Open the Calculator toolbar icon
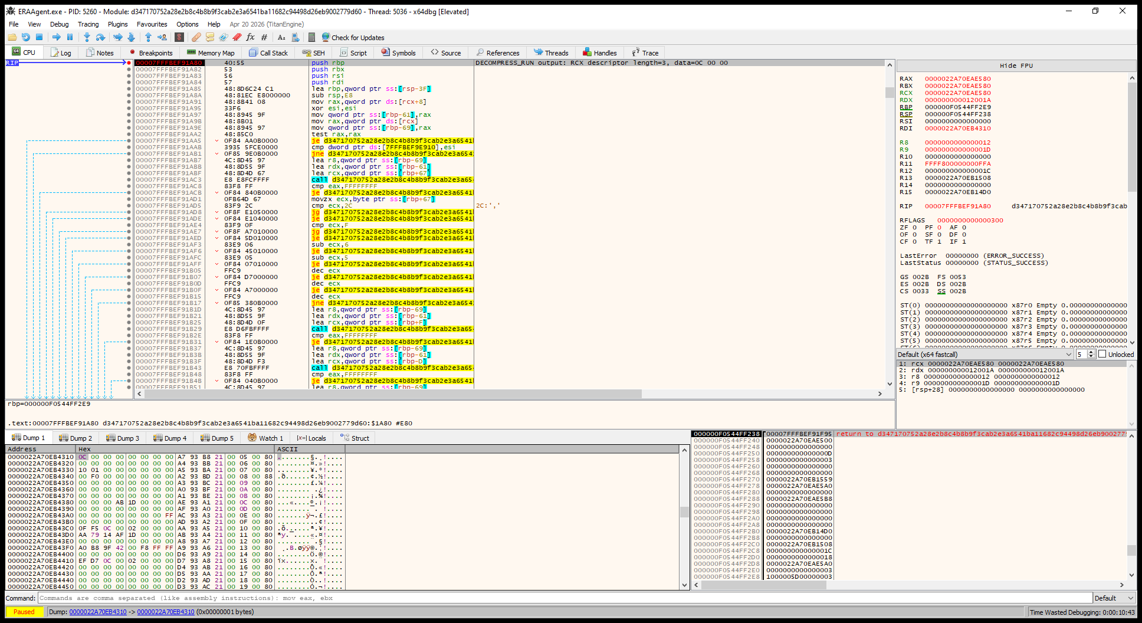Viewport: 1142px width, 623px height. (311, 37)
